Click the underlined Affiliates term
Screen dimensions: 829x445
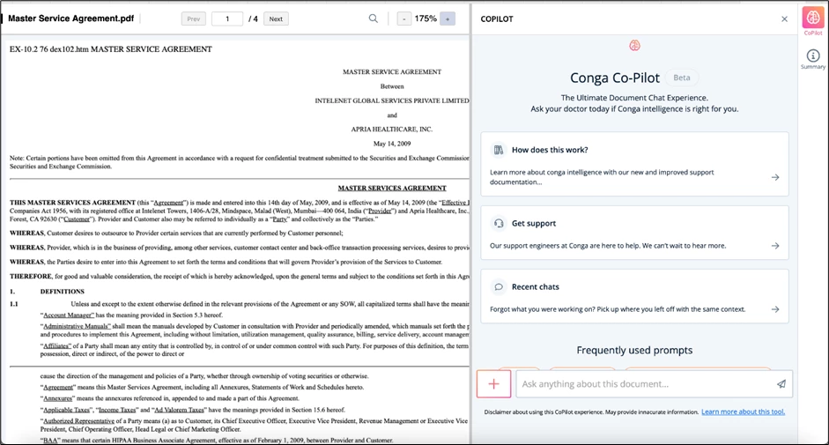click(x=56, y=346)
